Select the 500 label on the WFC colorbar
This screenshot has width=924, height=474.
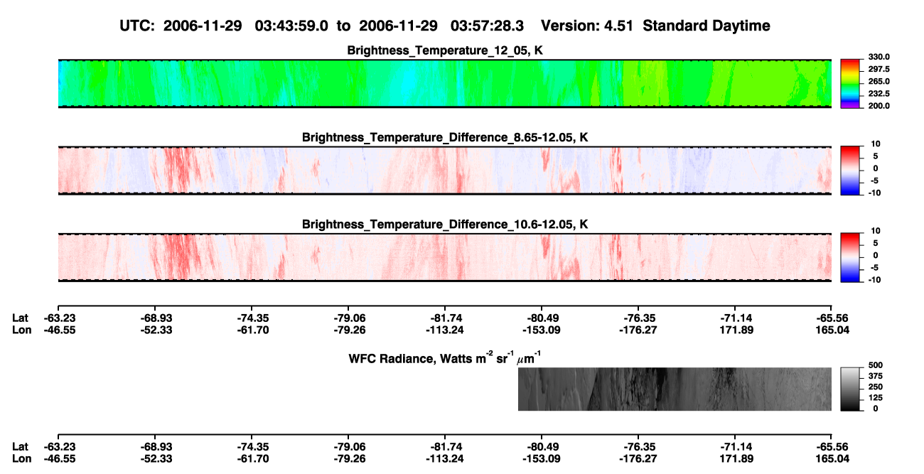tap(875, 365)
